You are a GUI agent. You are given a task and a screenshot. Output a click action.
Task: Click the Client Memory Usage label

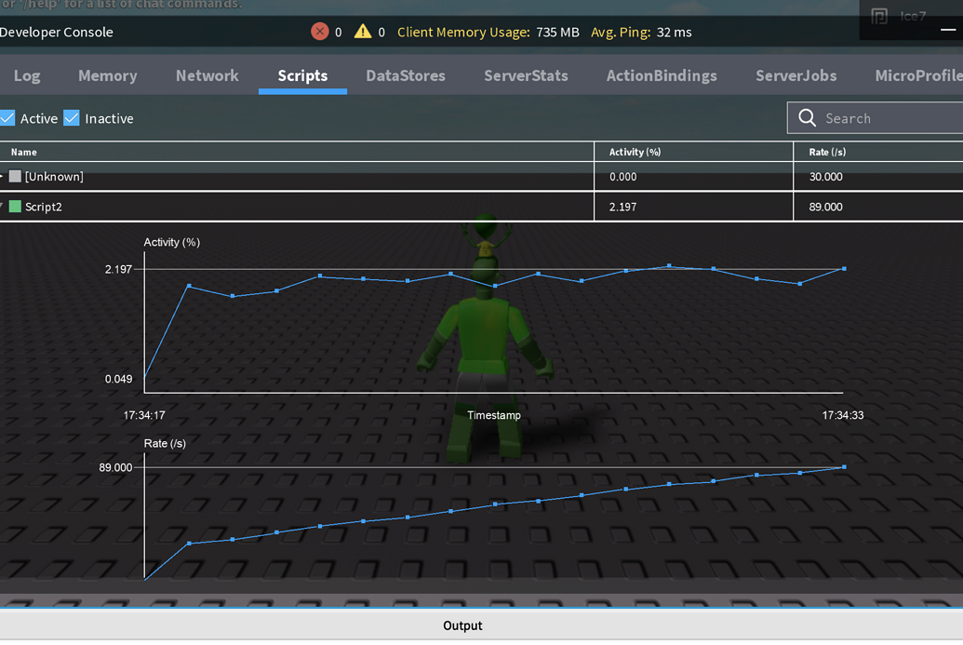click(x=463, y=32)
